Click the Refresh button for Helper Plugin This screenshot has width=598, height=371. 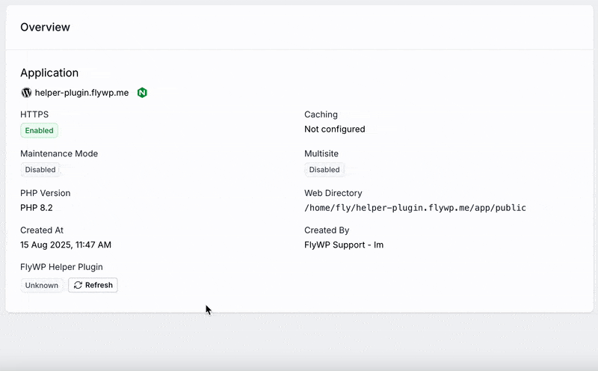93,285
